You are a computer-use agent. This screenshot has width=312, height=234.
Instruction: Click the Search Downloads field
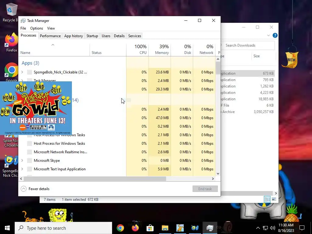(248, 45)
